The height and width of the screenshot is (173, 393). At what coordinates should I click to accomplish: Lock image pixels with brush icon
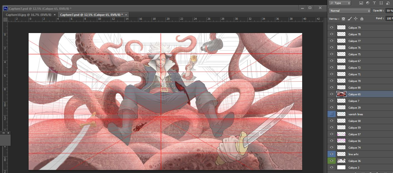tap(350, 19)
